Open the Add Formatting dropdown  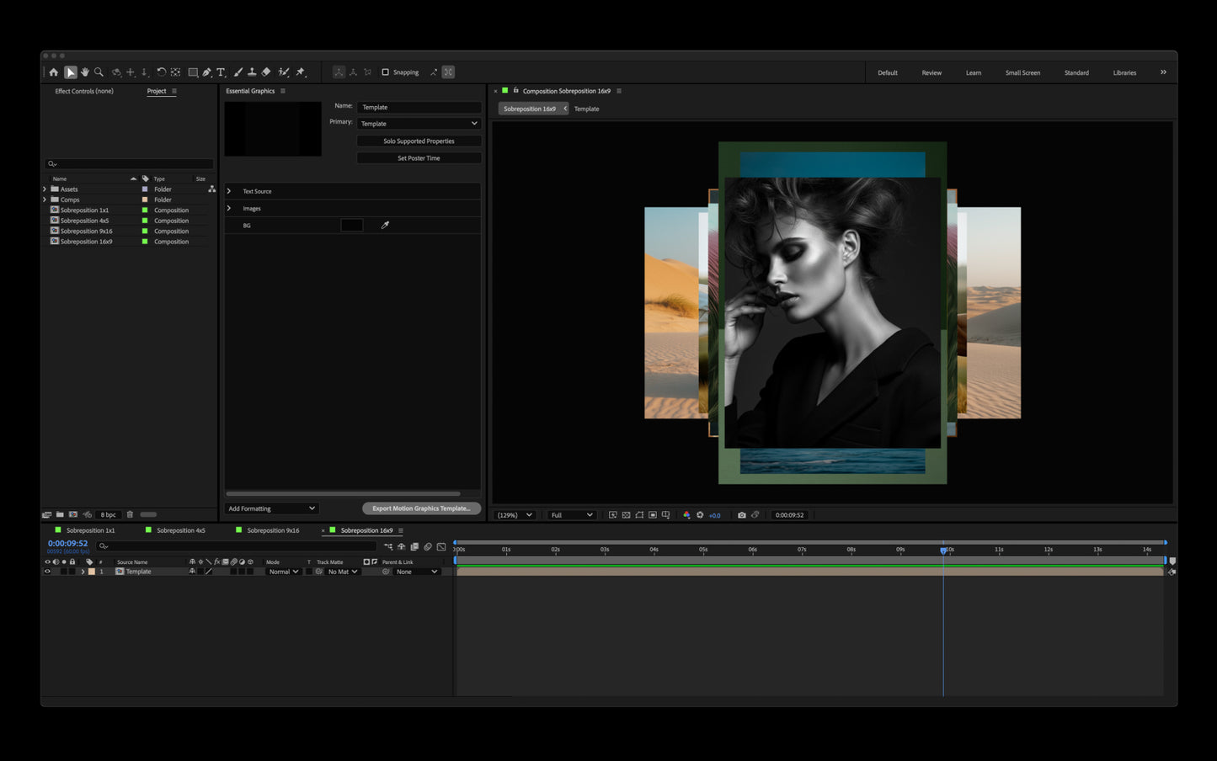click(271, 508)
